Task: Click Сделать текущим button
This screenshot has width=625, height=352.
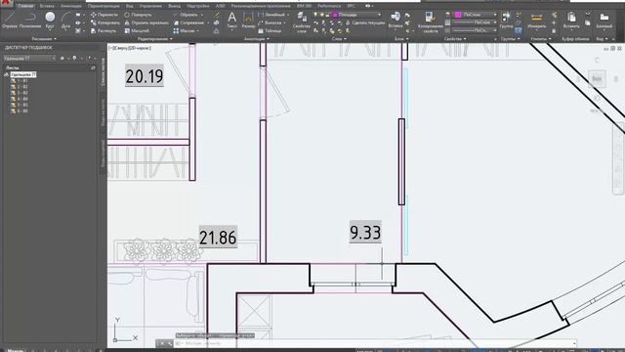Action: click(x=365, y=22)
